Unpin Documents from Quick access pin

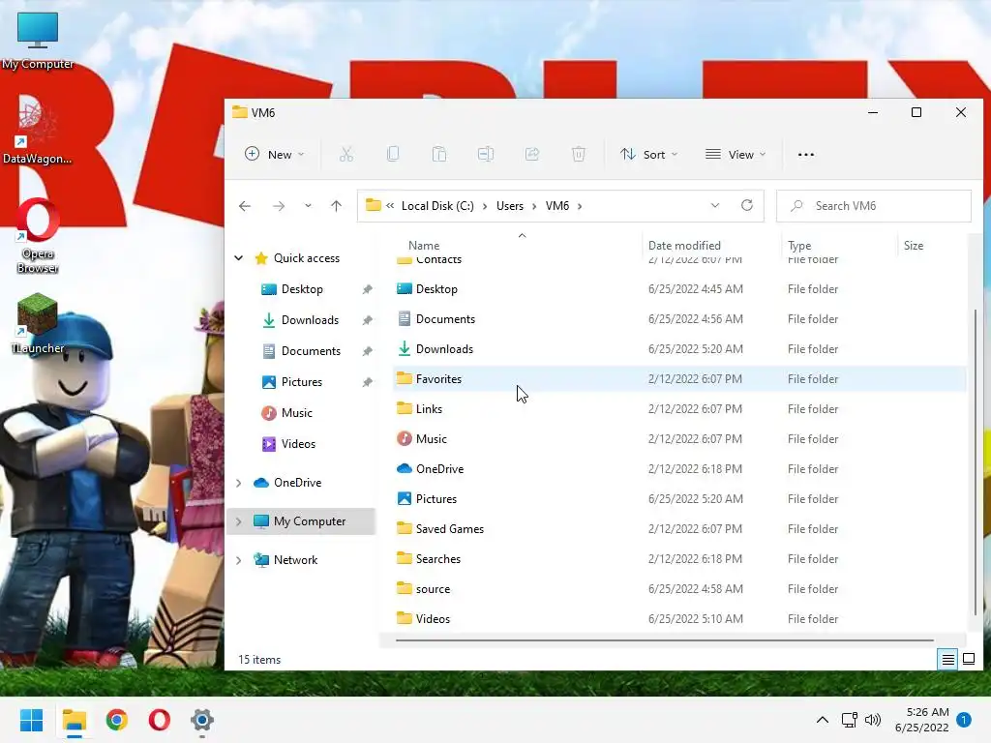pyautogui.click(x=367, y=351)
